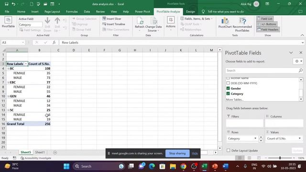Viewport: 306px width, 172px height.
Task: Open Count of S.No. dropdown in Values area
Action: pos(300,138)
